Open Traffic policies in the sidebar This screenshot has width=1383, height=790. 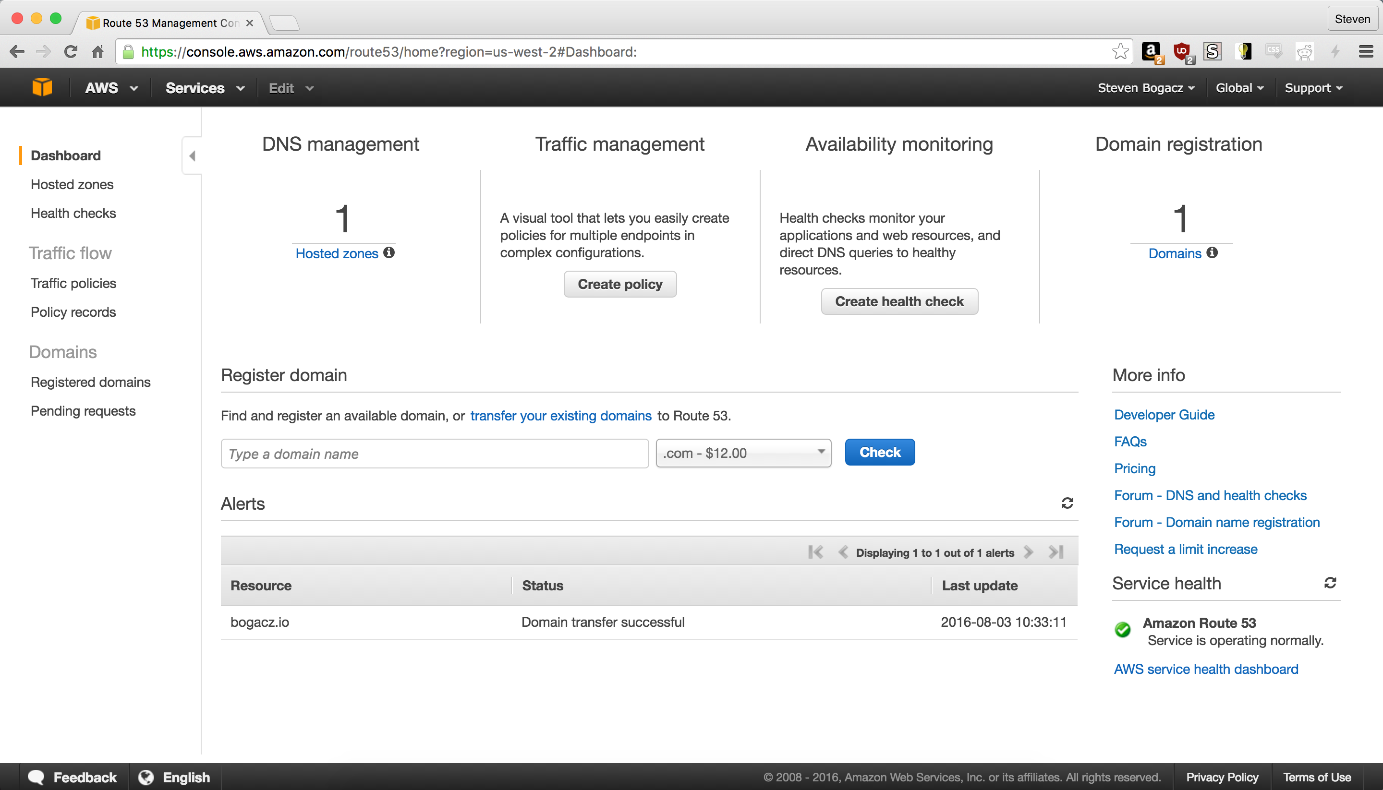click(x=73, y=283)
